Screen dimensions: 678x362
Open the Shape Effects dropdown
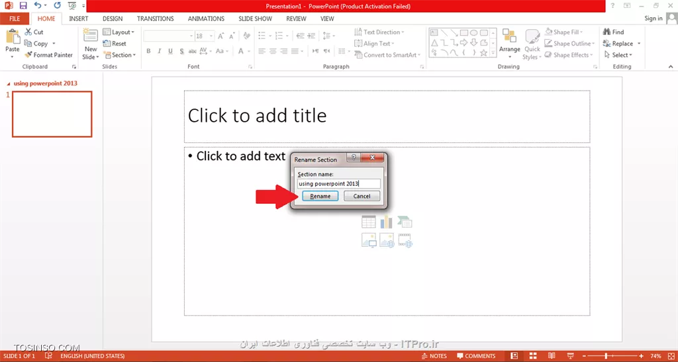click(x=568, y=55)
